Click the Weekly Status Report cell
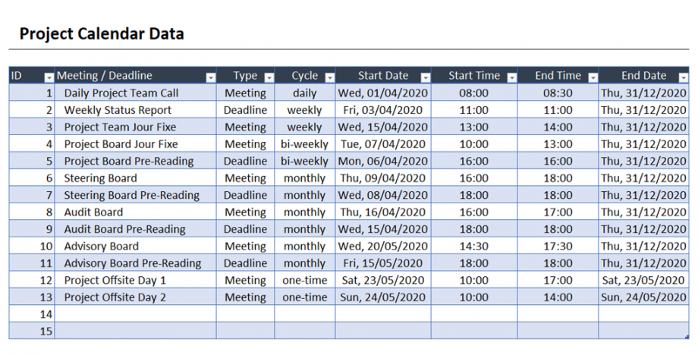This screenshot has height=355, width=698. tap(118, 110)
